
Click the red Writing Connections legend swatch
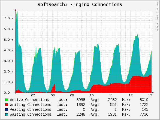click(x=7, y=105)
